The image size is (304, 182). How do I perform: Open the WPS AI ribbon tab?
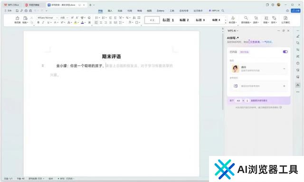pyautogui.click(x=214, y=10)
